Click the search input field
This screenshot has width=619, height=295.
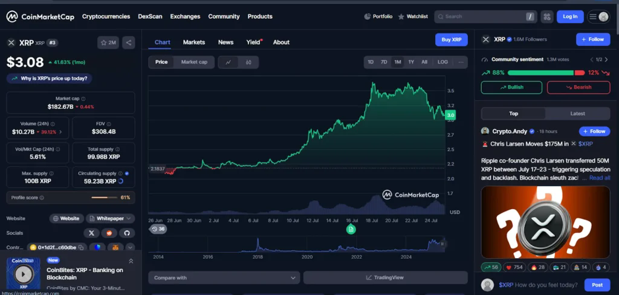485,16
